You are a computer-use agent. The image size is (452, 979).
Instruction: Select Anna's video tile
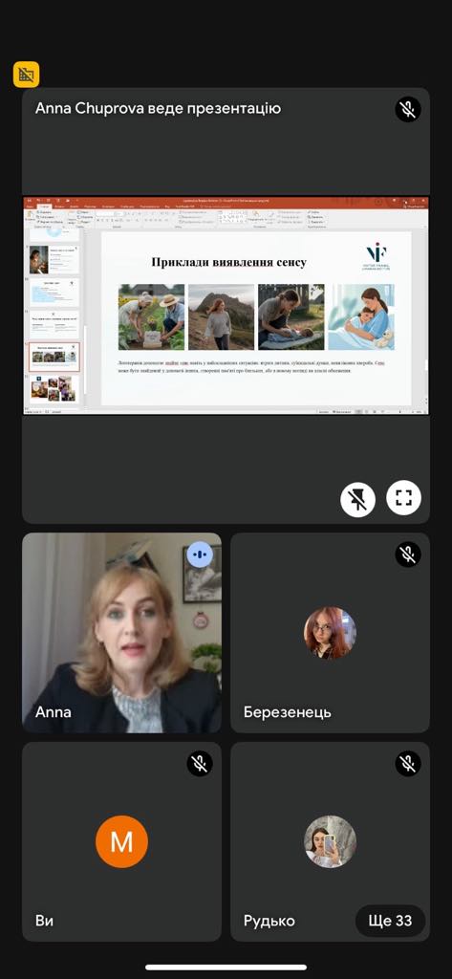point(121,633)
